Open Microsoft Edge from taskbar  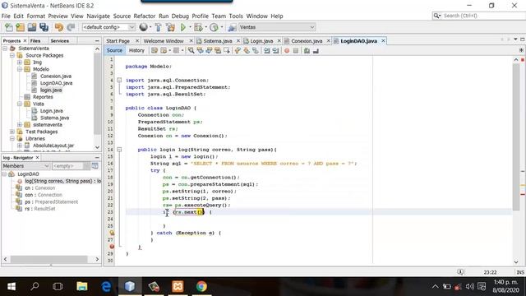tap(106, 286)
